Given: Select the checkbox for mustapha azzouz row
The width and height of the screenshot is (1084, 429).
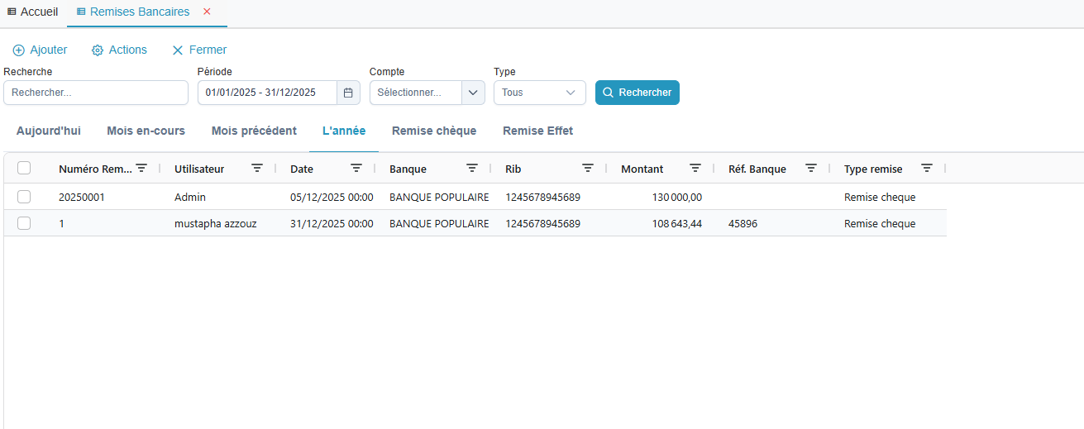Looking at the screenshot, I should coord(24,224).
